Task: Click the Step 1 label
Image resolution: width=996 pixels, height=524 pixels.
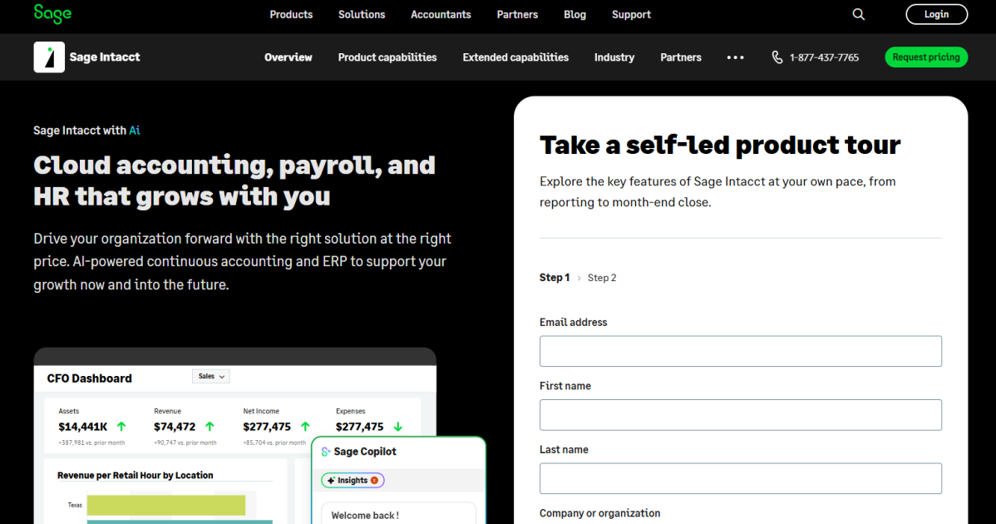Action: (x=555, y=278)
